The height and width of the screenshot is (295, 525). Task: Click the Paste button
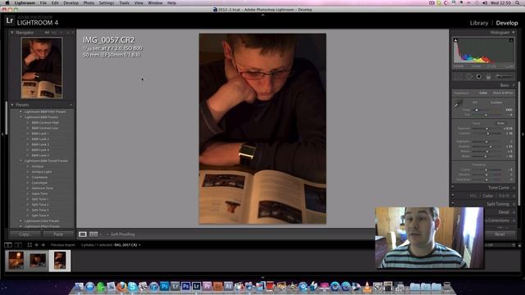(58, 234)
